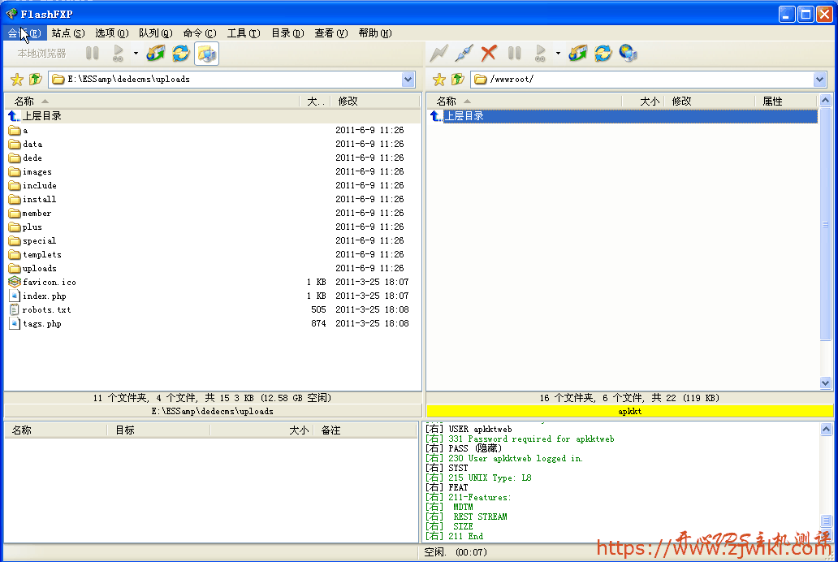Toggle the local browser computer icon
This screenshot has height=562, width=838.
click(x=206, y=54)
